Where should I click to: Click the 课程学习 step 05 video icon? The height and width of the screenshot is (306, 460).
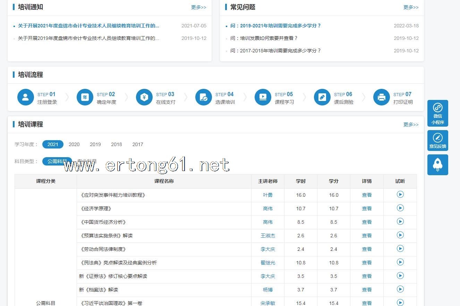[263, 97]
